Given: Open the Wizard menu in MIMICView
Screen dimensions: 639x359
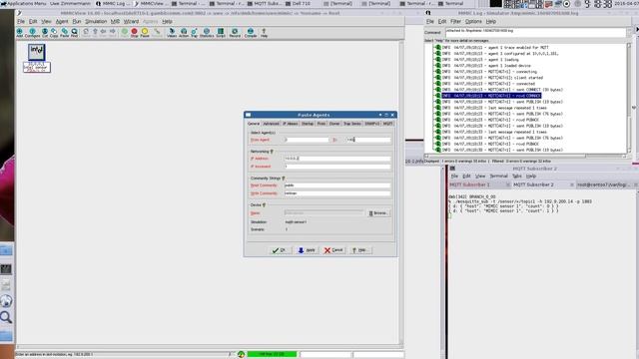Looking at the screenshot, I should (131, 21).
